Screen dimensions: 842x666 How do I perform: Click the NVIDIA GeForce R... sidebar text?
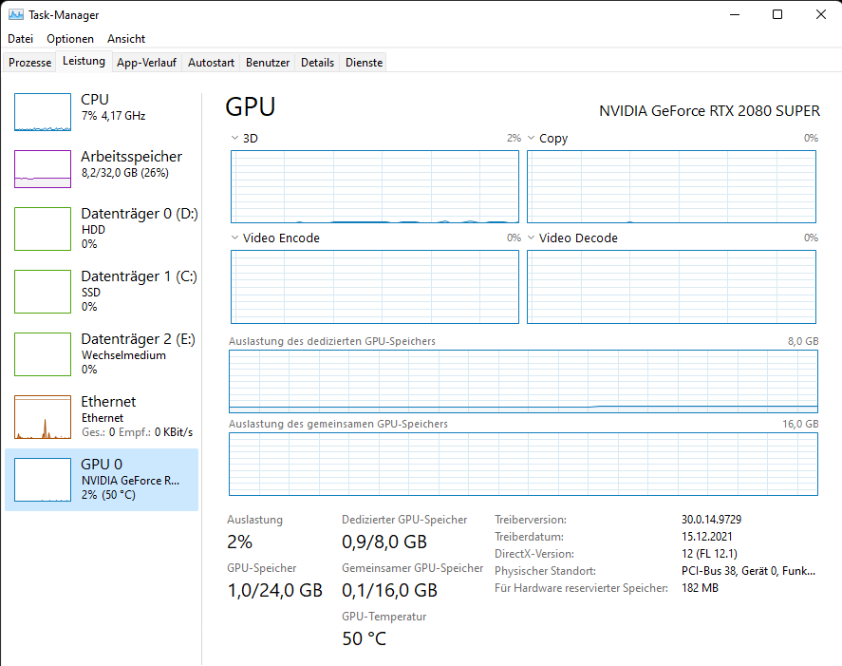(x=130, y=481)
